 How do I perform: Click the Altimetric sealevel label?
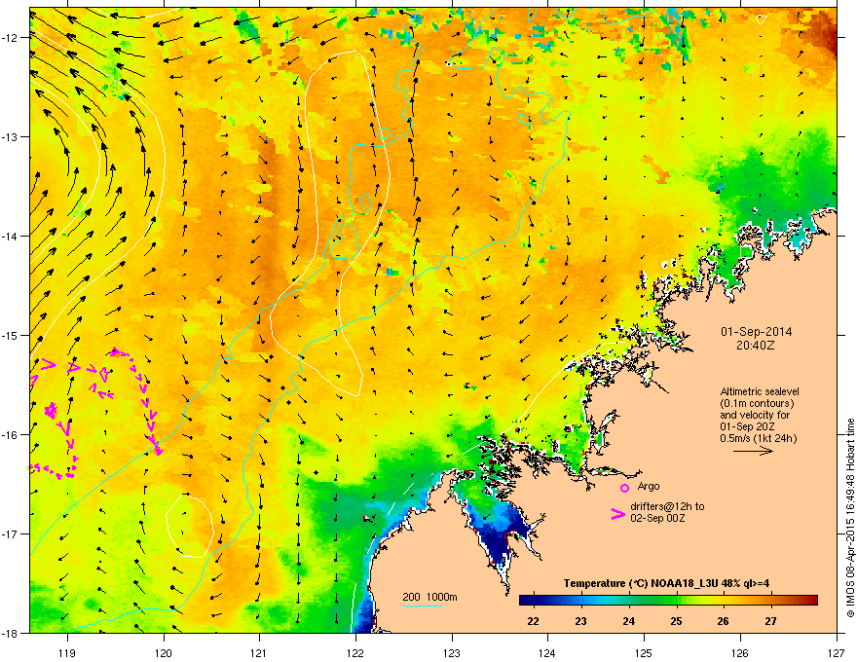pos(760,391)
